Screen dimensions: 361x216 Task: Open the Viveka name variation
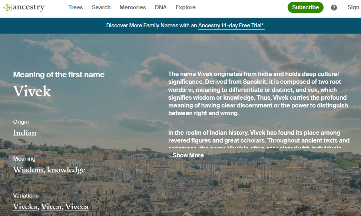(26, 207)
